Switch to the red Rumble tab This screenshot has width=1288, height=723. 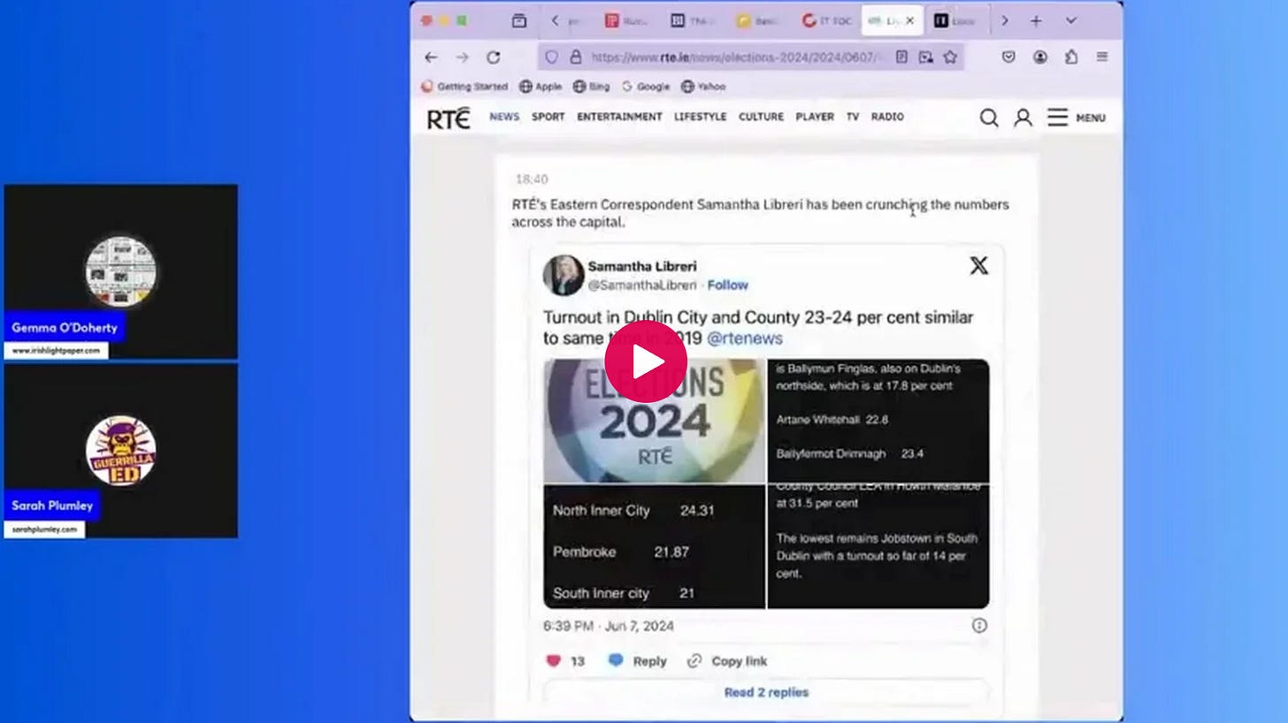(627, 20)
